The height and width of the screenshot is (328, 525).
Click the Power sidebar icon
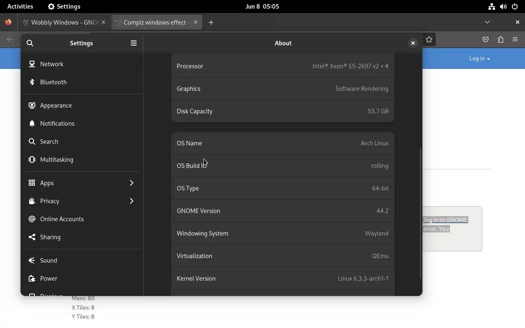[x=32, y=279]
